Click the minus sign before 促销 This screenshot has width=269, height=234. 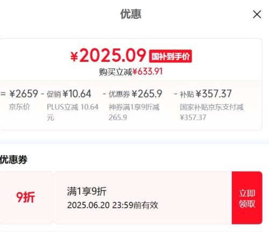click(x=43, y=94)
